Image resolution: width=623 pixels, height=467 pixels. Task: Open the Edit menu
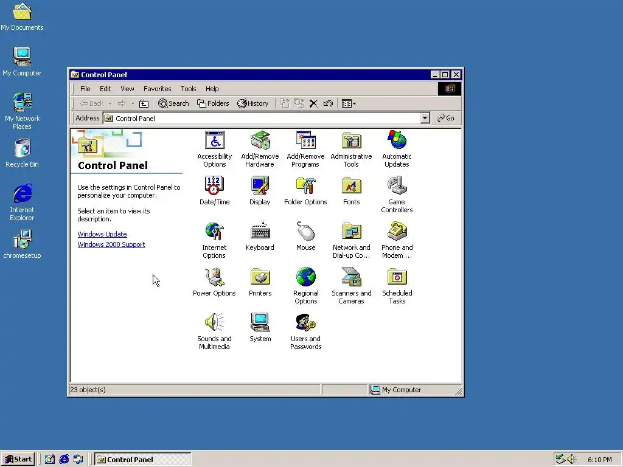click(105, 89)
